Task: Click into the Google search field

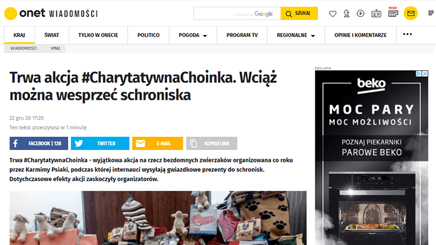Action: coord(237,13)
